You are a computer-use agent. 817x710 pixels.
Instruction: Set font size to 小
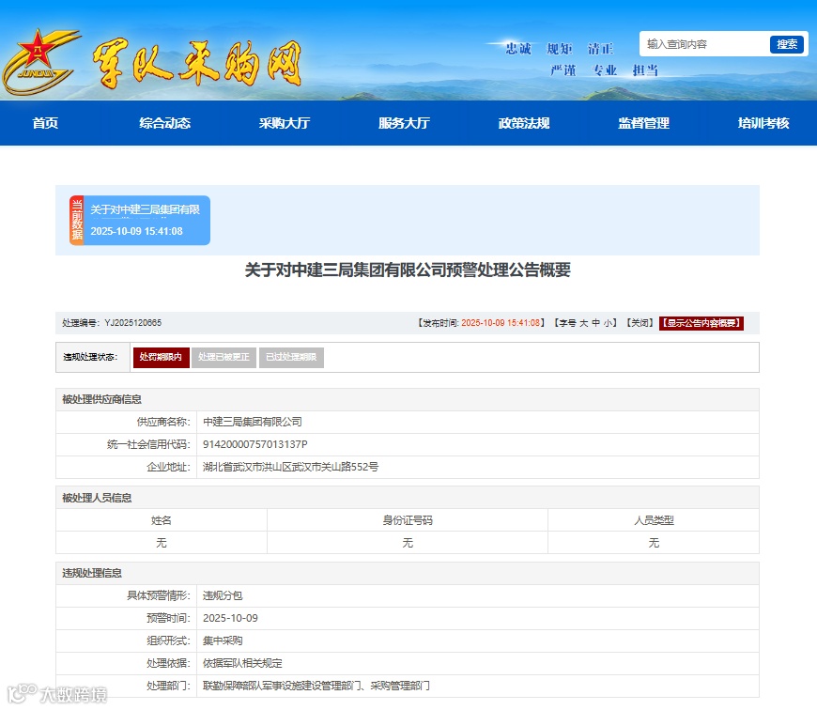tap(608, 323)
